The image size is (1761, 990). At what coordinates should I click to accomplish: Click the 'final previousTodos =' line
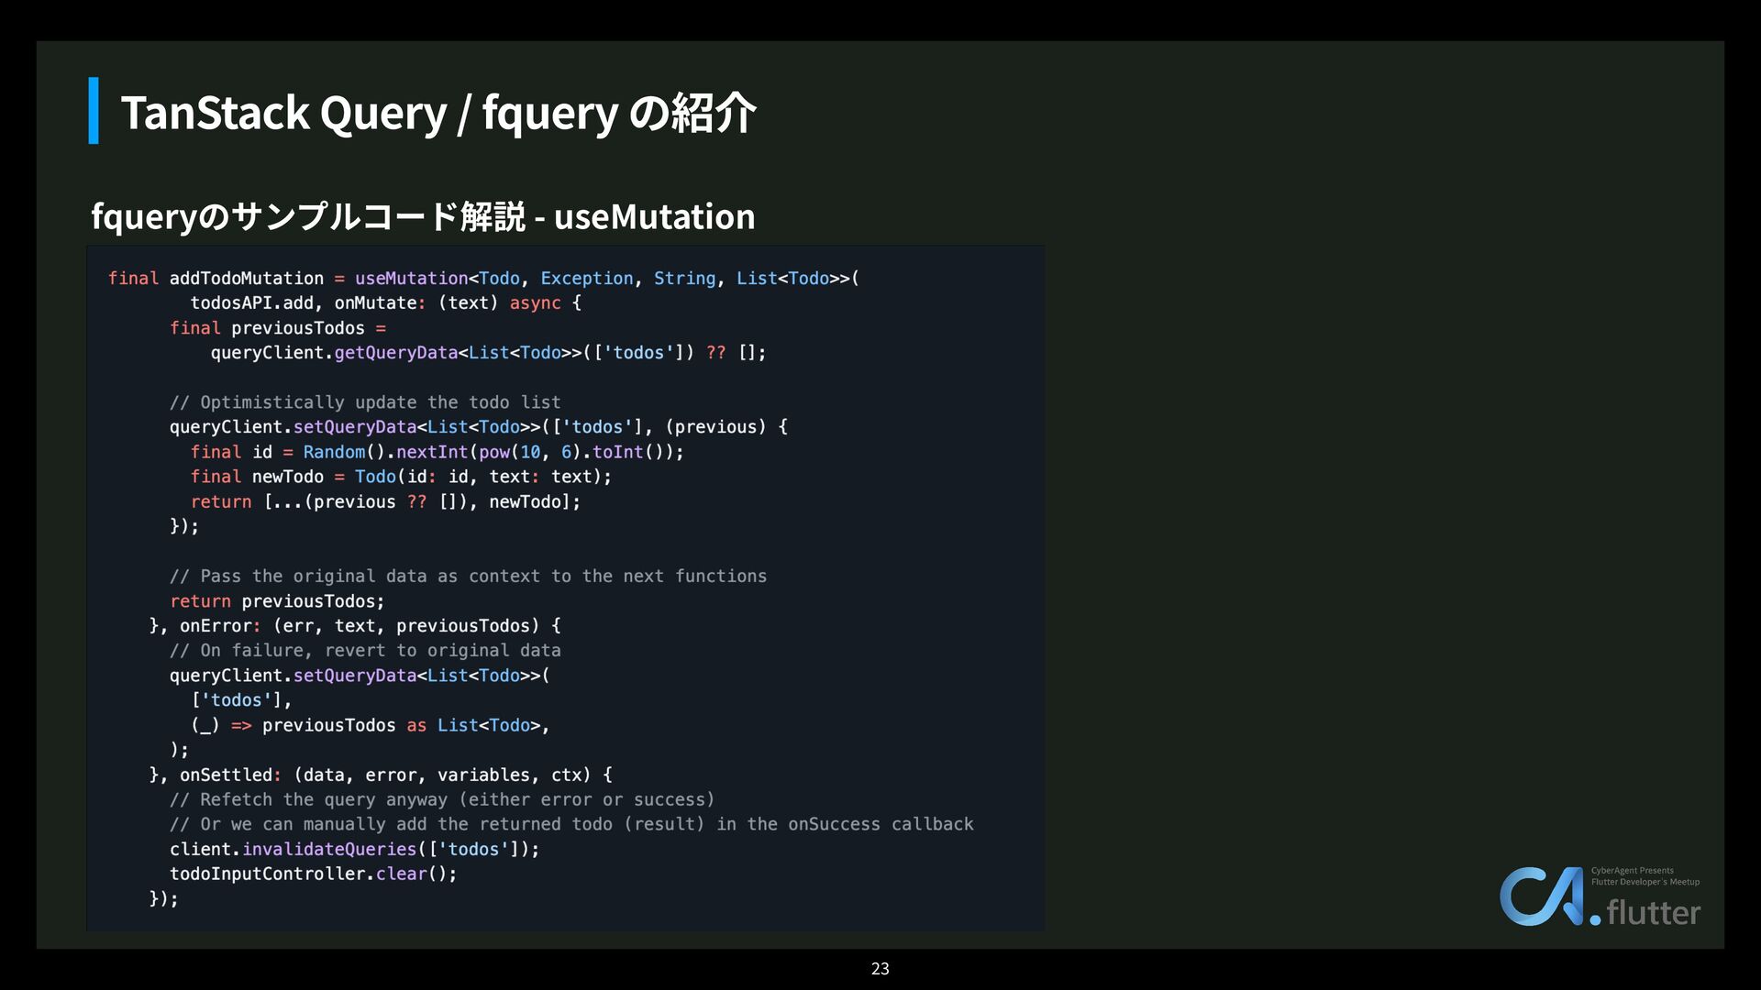278,327
